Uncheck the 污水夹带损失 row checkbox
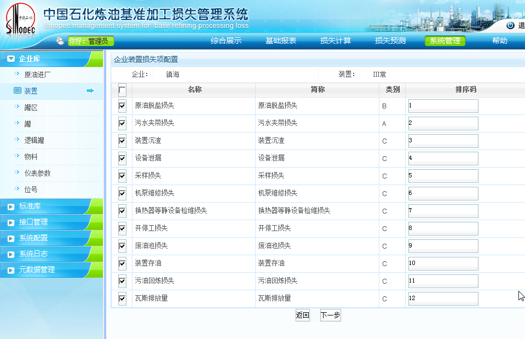This screenshot has width=525, height=339. click(122, 123)
